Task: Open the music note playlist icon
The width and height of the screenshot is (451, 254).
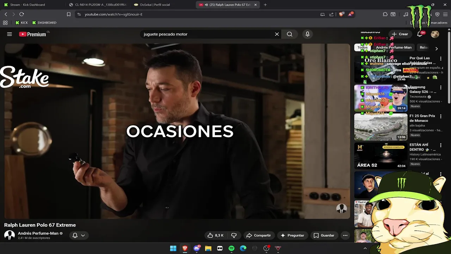Action: coord(406,14)
